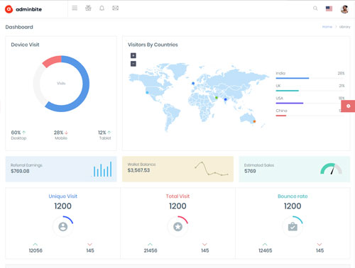355x268 pixels.
Task: Go to Home breadcrumb link
Action: (x=327, y=27)
